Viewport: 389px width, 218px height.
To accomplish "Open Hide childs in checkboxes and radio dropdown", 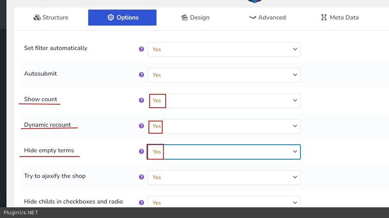I will tap(224, 202).
